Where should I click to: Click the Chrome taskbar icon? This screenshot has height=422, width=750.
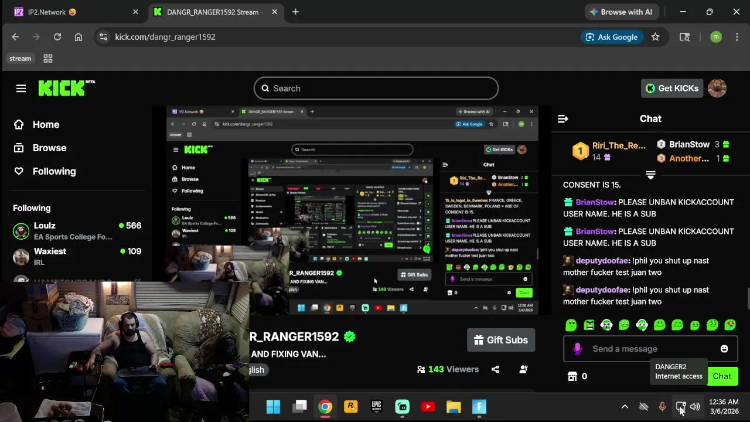point(325,407)
